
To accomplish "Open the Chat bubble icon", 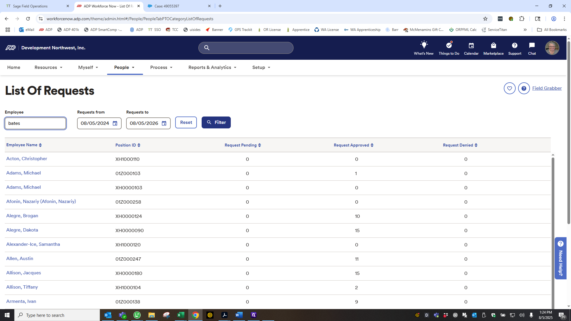I will [x=532, y=45].
